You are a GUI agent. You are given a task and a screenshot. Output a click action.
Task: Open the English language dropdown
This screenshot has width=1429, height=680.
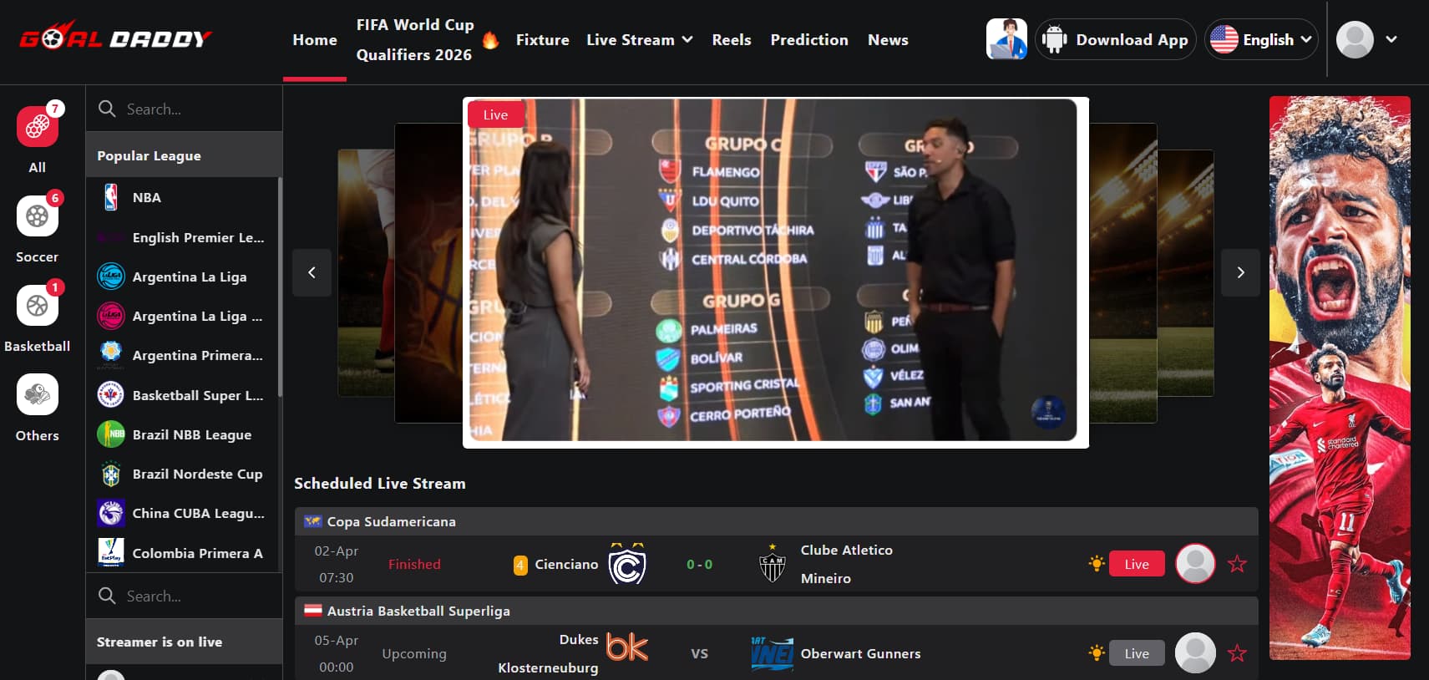1261,39
